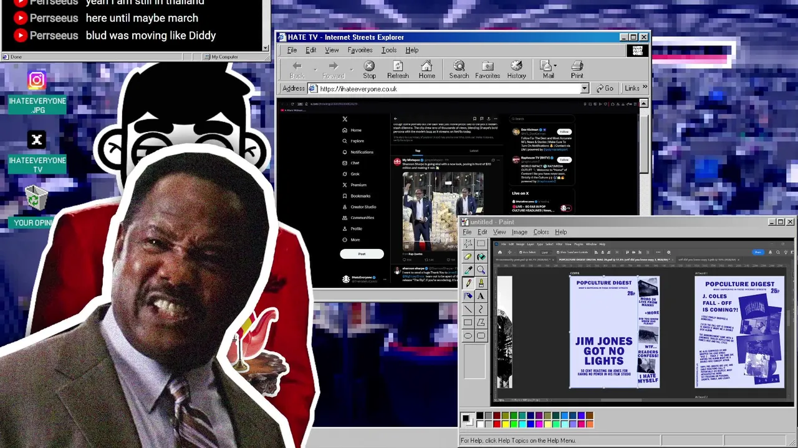Screen dimensions: 798x448
Task: Open the Image menu in Paint
Action: (519, 232)
